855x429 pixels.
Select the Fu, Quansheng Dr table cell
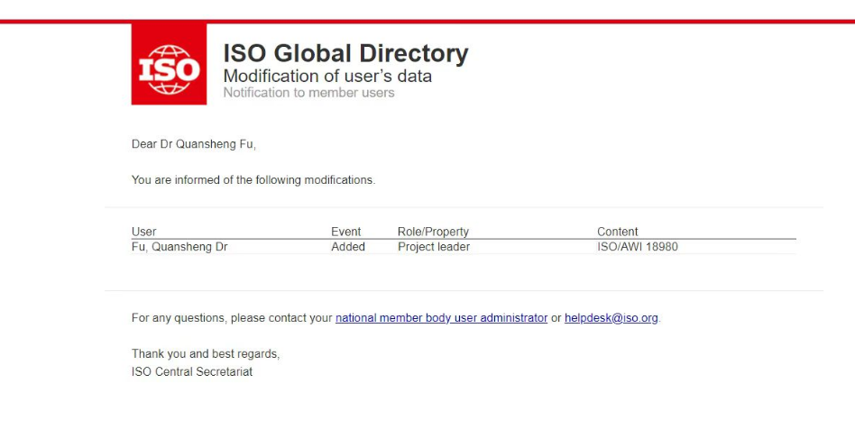pyautogui.click(x=179, y=247)
